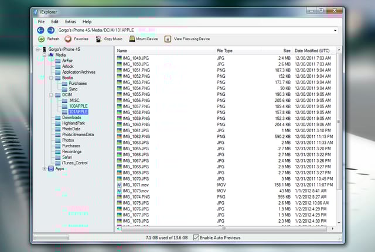The height and width of the screenshot is (252, 375).
Task: Click the Copy Music icon
Action: click(x=98, y=39)
